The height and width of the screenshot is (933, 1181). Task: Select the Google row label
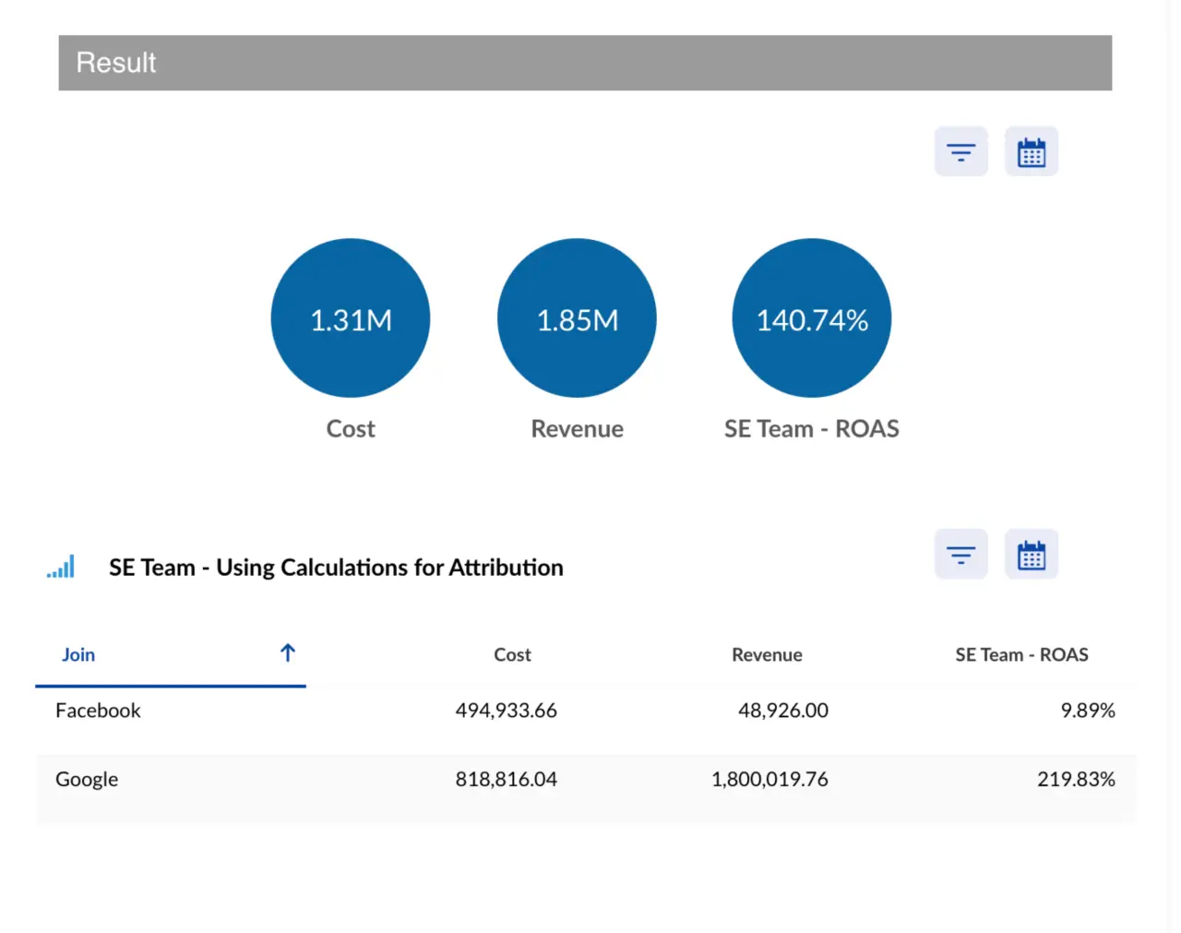coord(87,779)
